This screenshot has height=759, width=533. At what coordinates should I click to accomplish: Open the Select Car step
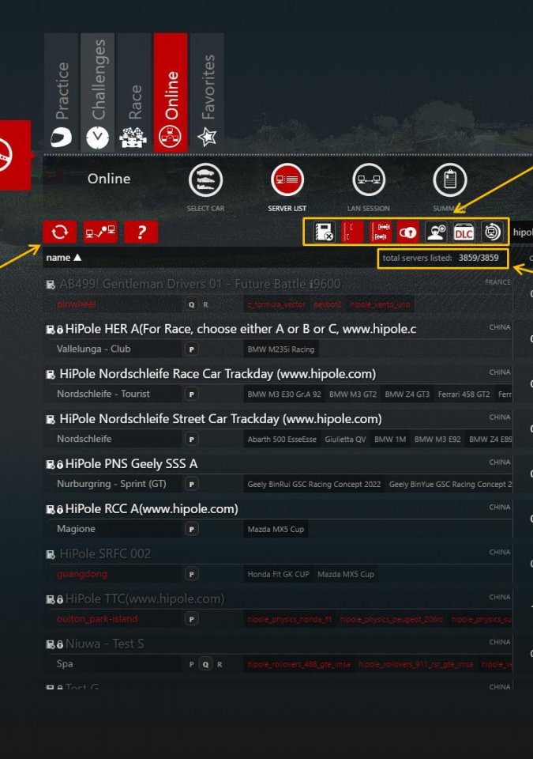click(x=205, y=180)
